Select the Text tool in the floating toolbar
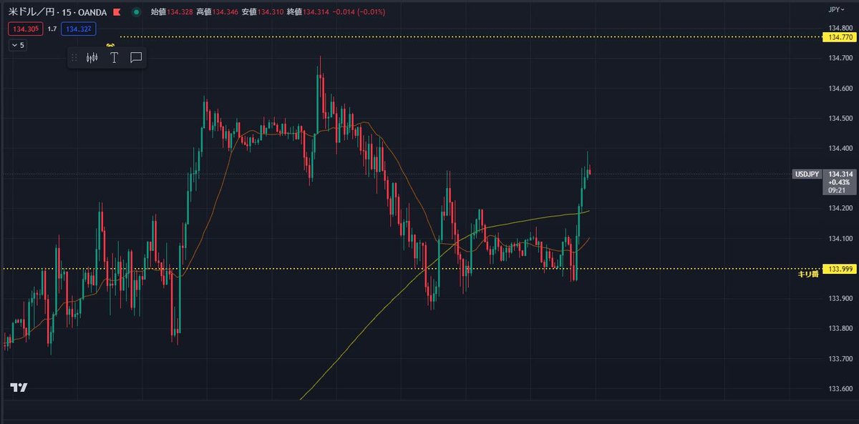 [x=114, y=58]
